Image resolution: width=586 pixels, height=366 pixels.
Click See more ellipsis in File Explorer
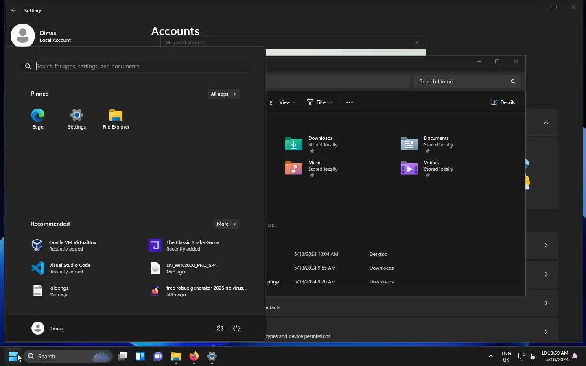[350, 102]
